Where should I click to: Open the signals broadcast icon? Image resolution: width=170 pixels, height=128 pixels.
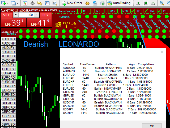102,3
